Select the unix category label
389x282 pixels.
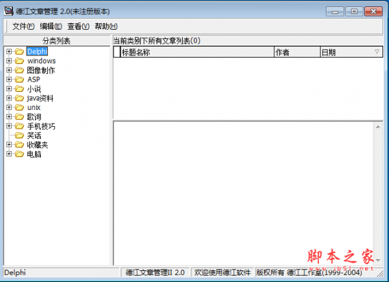(x=34, y=107)
